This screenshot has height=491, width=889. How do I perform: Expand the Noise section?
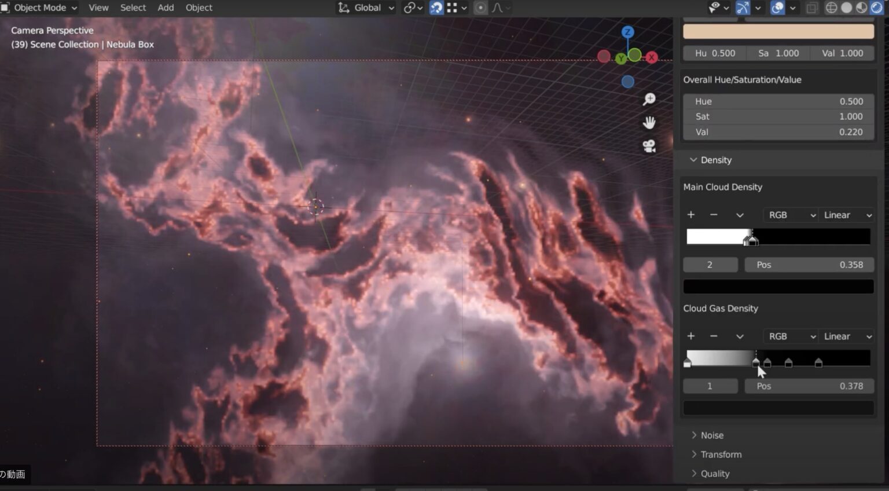tap(712, 435)
